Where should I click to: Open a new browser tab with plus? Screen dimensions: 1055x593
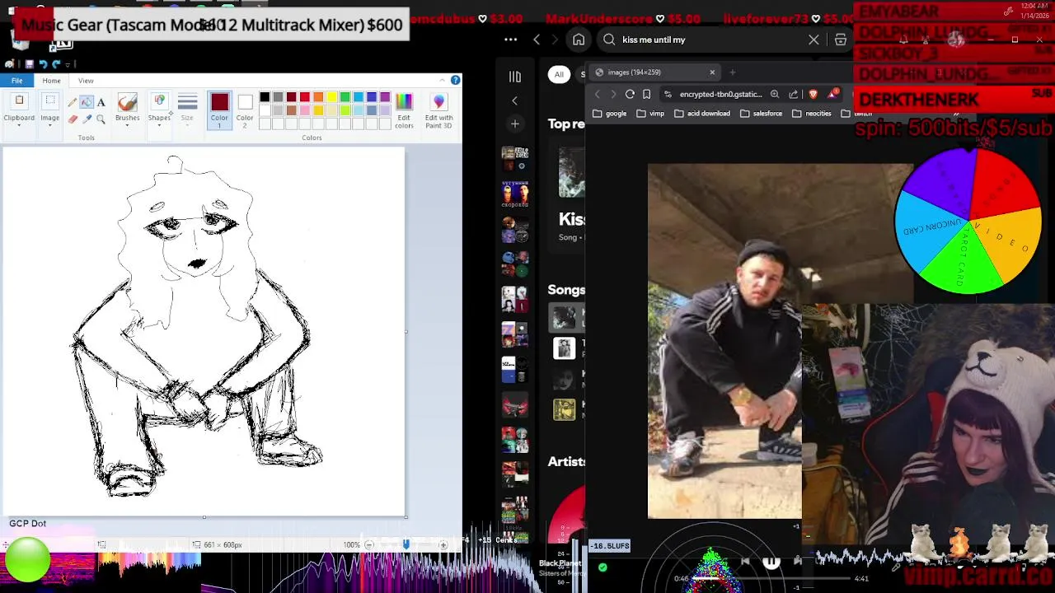pyautogui.click(x=733, y=72)
